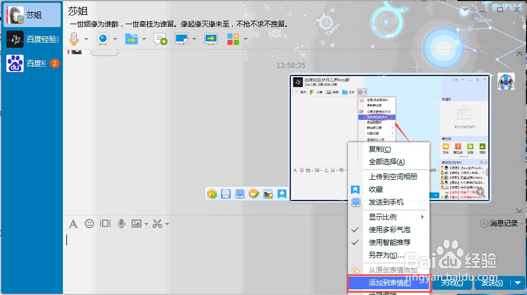The height and width of the screenshot is (295, 527).
Task: Open the voice call options arrow
Action: pos(86,39)
